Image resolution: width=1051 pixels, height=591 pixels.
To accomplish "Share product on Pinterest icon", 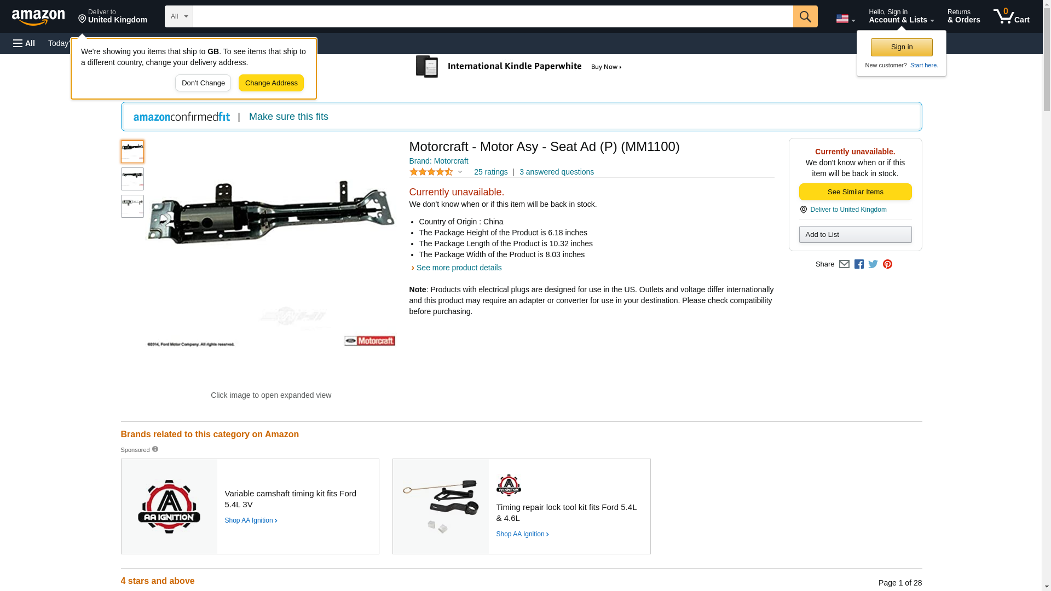I will 887,264.
